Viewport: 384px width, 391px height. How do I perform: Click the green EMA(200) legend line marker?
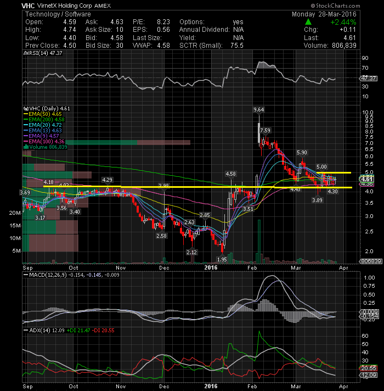coord(26,120)
